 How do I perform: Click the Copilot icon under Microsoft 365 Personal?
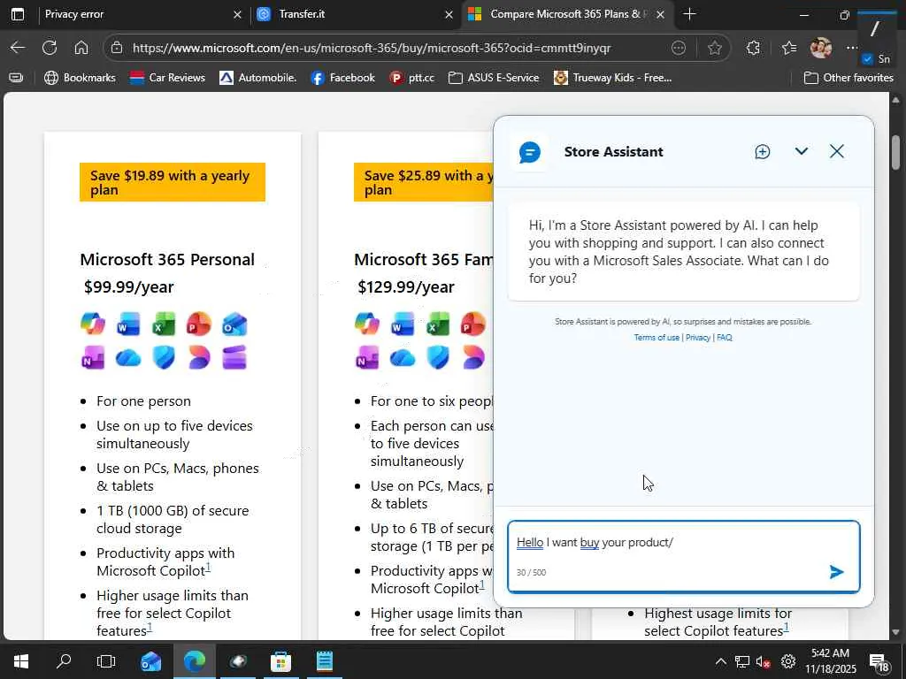pos(93,324)
